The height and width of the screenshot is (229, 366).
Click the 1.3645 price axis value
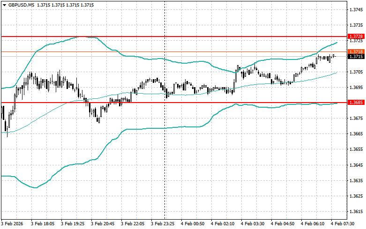[x=357, y=165]
